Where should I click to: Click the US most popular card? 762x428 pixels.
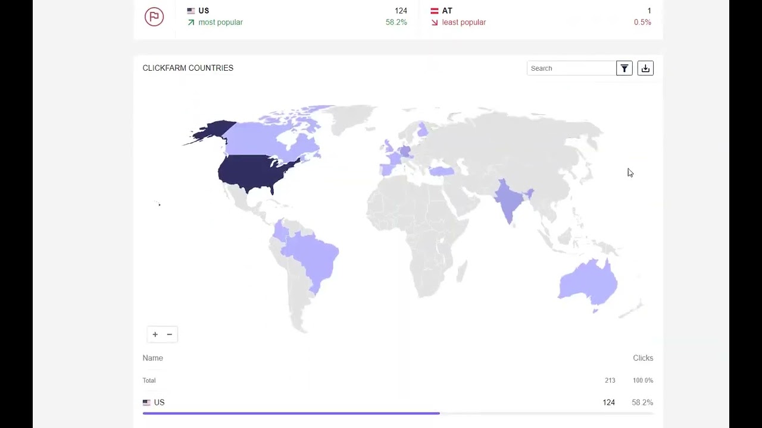point(296,17)
